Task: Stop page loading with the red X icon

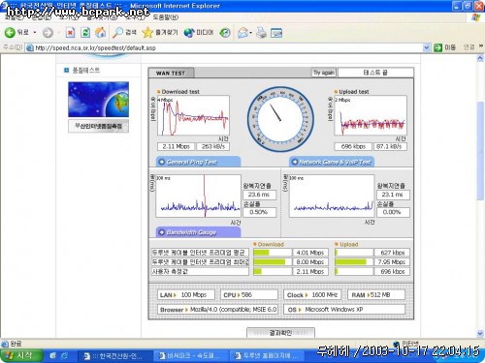Action: (70, 33)
